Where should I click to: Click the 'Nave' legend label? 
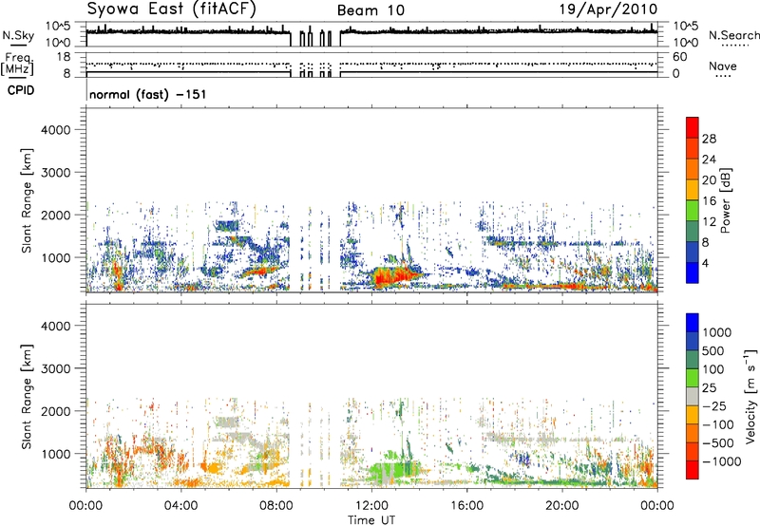point(723,66)
